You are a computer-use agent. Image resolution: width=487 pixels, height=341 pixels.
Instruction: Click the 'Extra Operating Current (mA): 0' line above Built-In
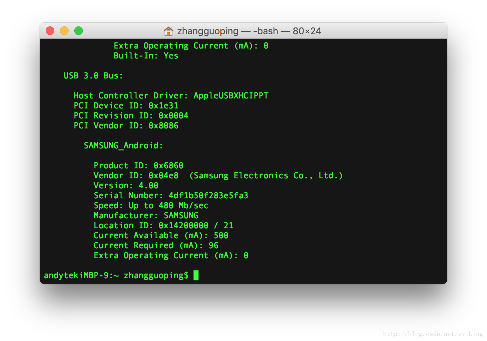pos(191,46)
